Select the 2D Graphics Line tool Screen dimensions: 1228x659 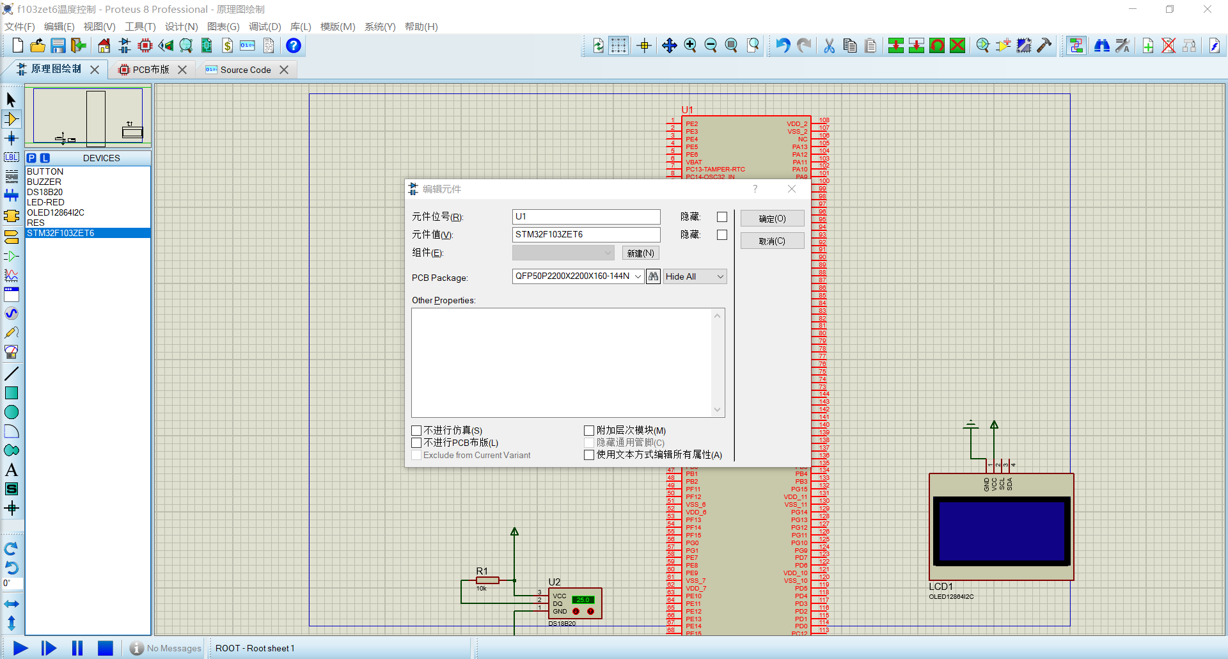coord(12,374)
